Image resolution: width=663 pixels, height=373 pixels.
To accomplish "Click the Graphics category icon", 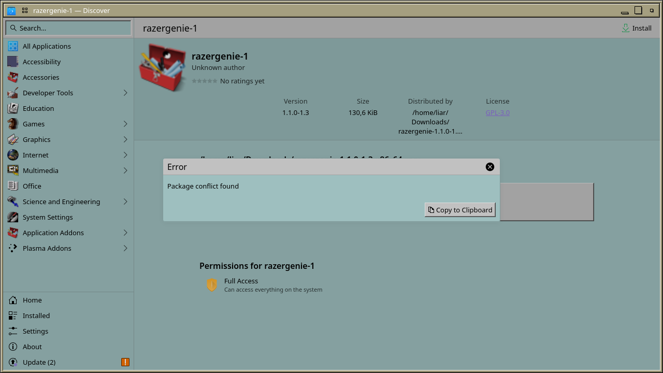I will [x=13, y=139].
